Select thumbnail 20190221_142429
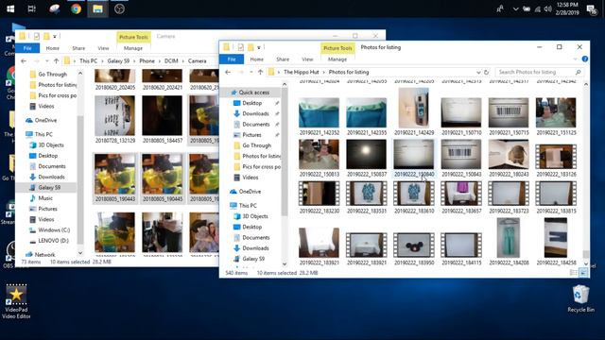This screenshot has width=605, height=340. pos(414,111)
